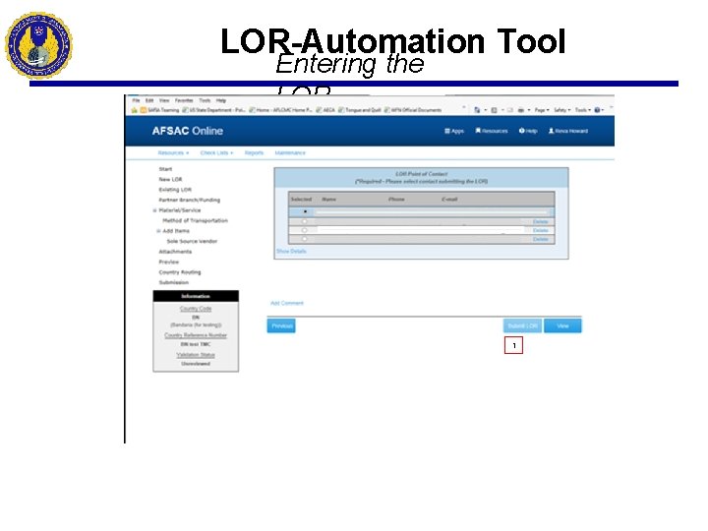This screenshot has height=531, width=708.
Task: Open the Maintenance tab
Action: coord(290,153)
